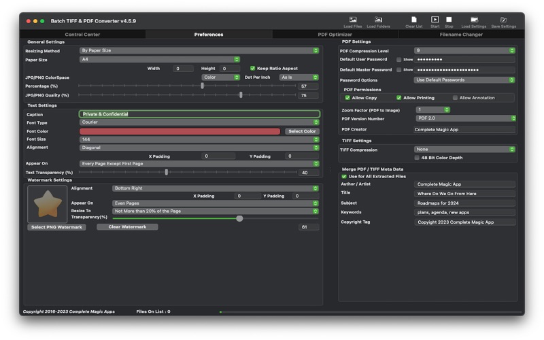Screen dimensions: 544x340
Task: Enable the 48 Bit Color Depth checkbox
Action: pyautogui.click(x=417, y=158)
